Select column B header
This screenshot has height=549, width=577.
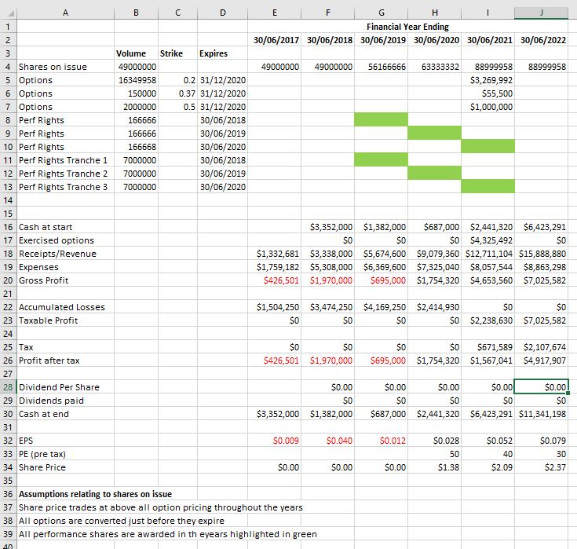(136, 13)
